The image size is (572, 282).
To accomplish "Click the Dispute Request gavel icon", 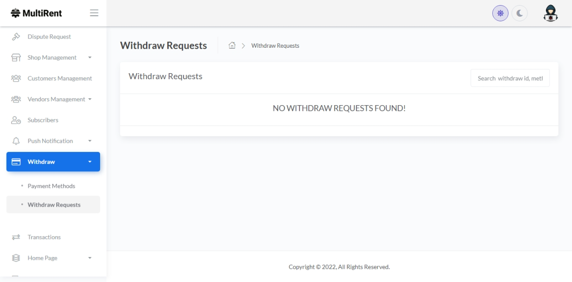I will [x=16, y=37].
